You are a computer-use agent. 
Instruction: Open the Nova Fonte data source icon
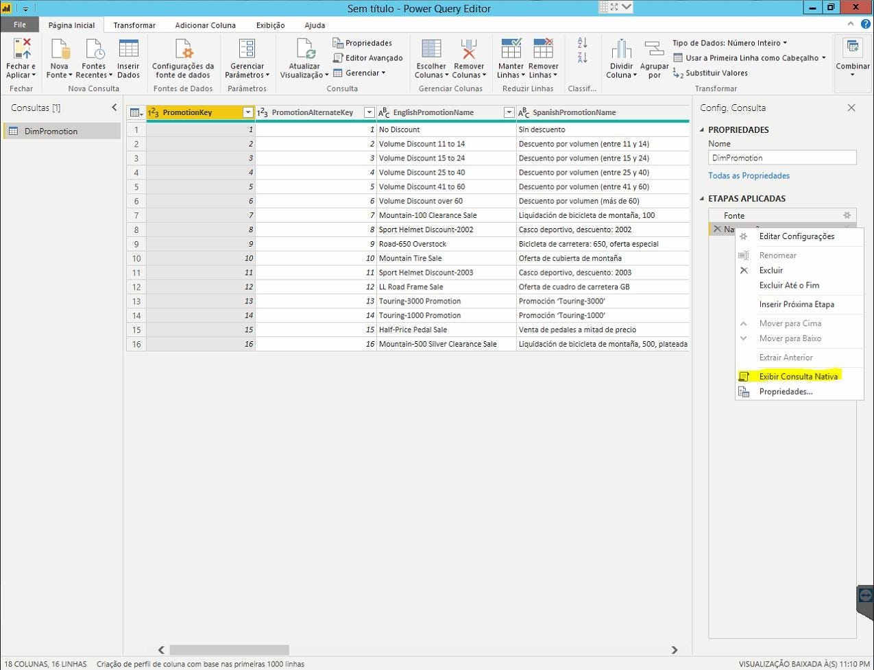click(x=60, y=49)
